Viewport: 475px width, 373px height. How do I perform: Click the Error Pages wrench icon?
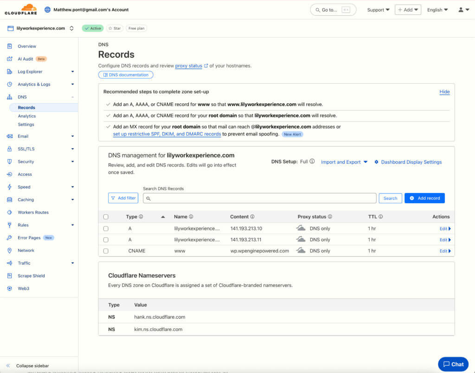[x=10, y=238]
